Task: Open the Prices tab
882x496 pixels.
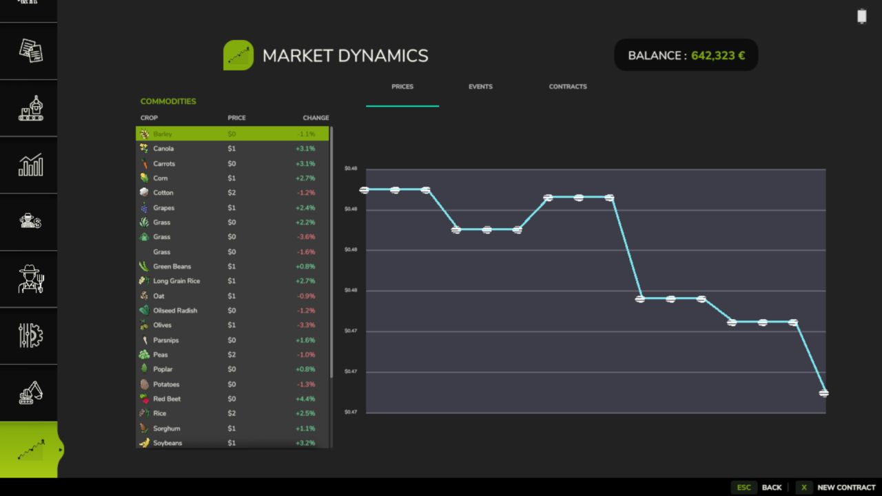Action: click(402, 87)
